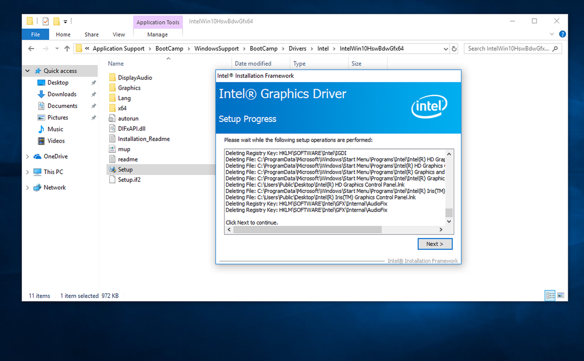Select the x64 folder icon
Screen dimensions: 584x361
(112, 108)
